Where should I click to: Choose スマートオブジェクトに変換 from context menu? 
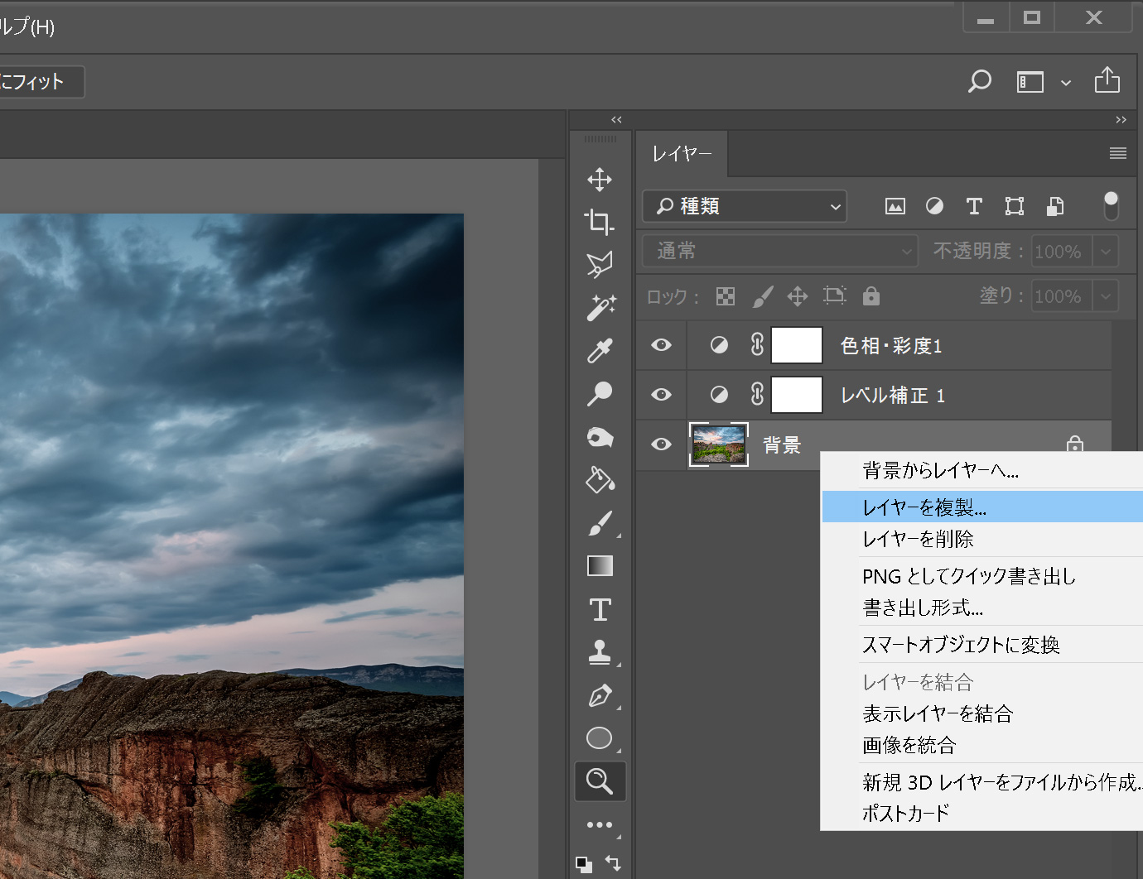[961, 645]
